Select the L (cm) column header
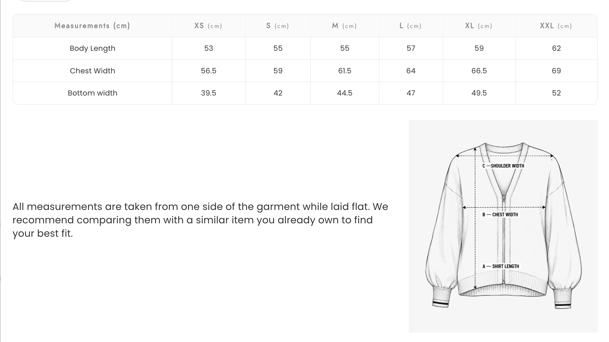 click(411, 26)
